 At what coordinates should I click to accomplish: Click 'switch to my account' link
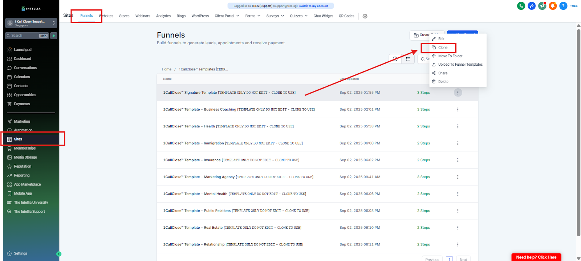(313, 6)
